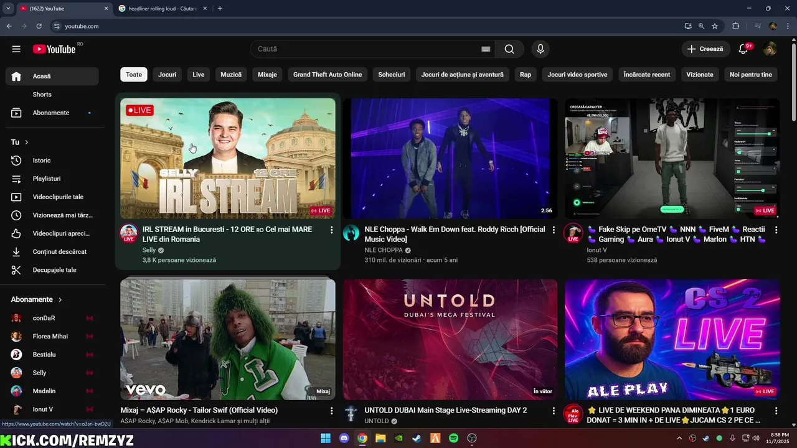Select the Scheciuri filter chip
Image resolution: width=797 pixels, height=448 pixels.
pyautogui.click(x=392, y=75)
